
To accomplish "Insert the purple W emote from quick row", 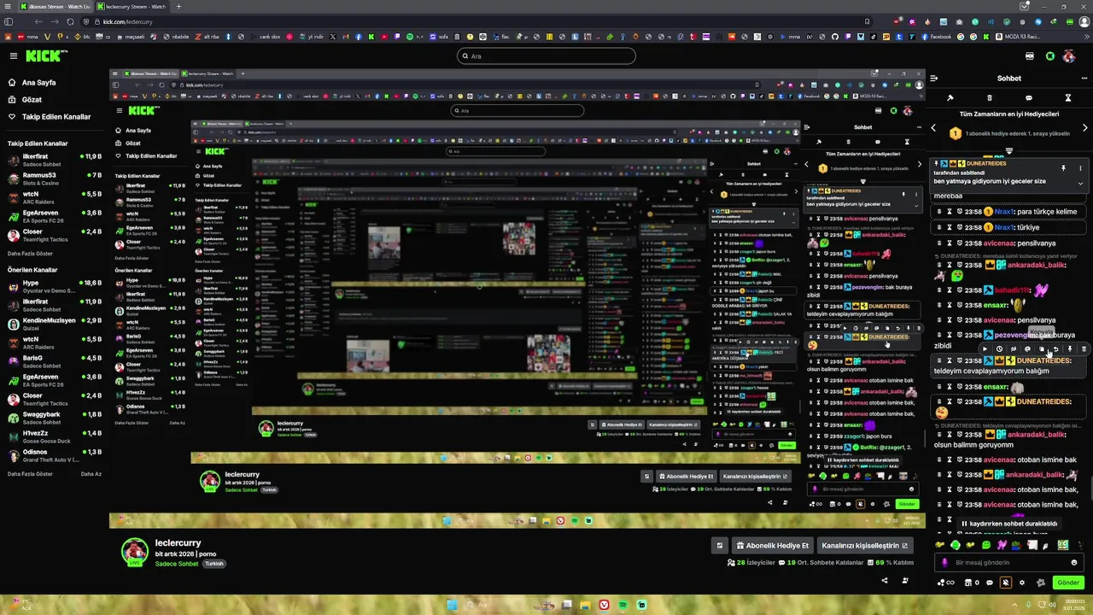I will [x=1002, y=545].
